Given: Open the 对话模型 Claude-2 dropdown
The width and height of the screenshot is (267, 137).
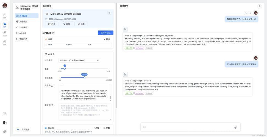Looking at the screenshot, I should [79, 60].
